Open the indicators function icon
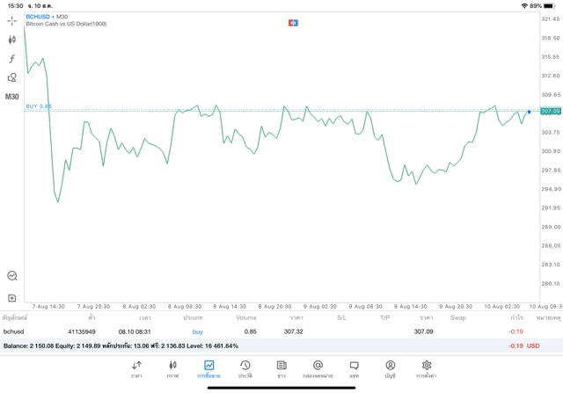563x393 pixels. pyautogui.click(x=12, y=58)
